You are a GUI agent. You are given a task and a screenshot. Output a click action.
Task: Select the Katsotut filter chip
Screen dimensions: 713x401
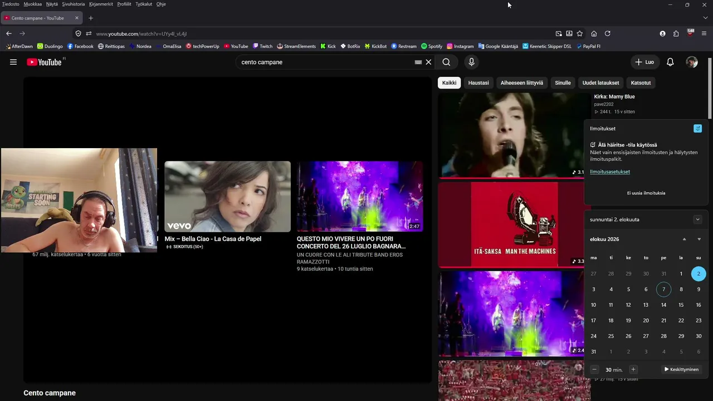click(x=641, y=83)
